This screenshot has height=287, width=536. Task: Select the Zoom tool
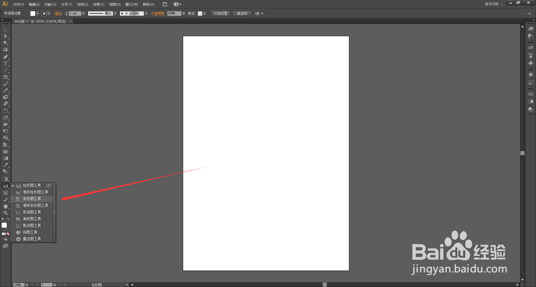coord(6,213)
